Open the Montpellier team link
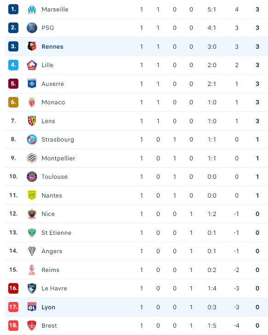 pos(58,159)
